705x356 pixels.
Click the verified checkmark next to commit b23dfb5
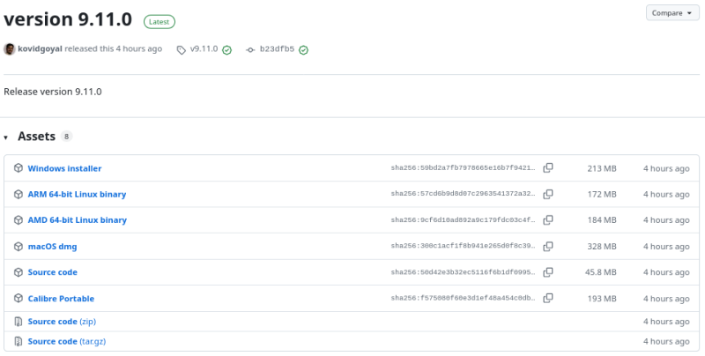click(x=303, y=50)
